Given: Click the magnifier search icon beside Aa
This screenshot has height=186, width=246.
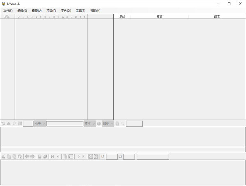Looking at the screenshot, I should pyautogui.click(x=14, y=124).
